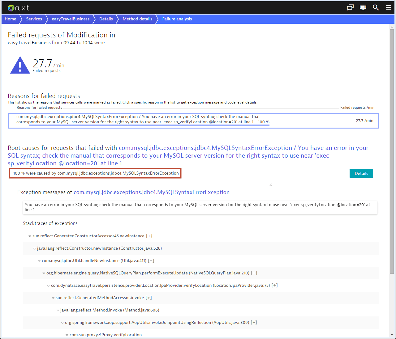Screen dimensions: 396x339
Task: Click the scrollbar up arrow
Action: (392, 27)
